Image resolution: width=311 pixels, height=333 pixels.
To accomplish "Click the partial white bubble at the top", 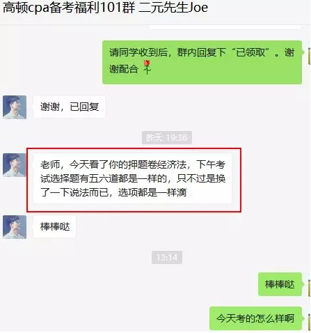I will 226,27.
